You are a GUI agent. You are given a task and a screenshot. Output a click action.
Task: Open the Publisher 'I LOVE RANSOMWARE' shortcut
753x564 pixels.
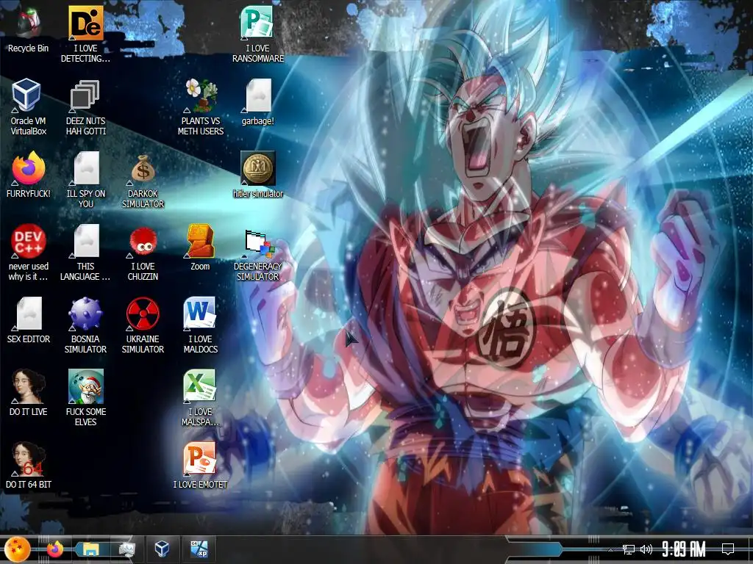257,23
